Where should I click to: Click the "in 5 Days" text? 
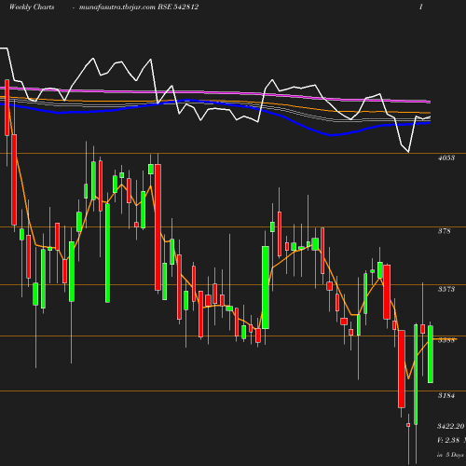tap(450, 455)
